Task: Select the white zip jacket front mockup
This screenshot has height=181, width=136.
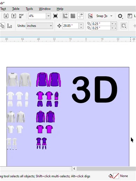Action: coord(11,117)
